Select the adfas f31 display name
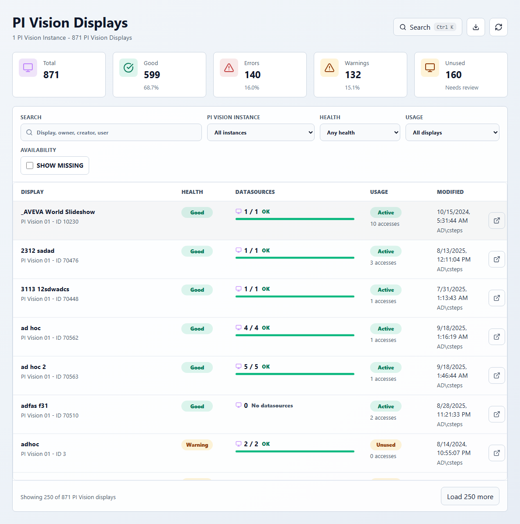The width and height of the screenshot is (520, 524). pos(35,406)
